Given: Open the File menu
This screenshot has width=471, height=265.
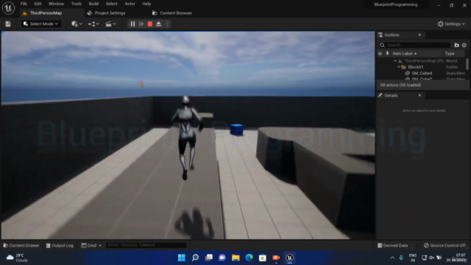Looking at the screenshot, I should pos(24,4).
